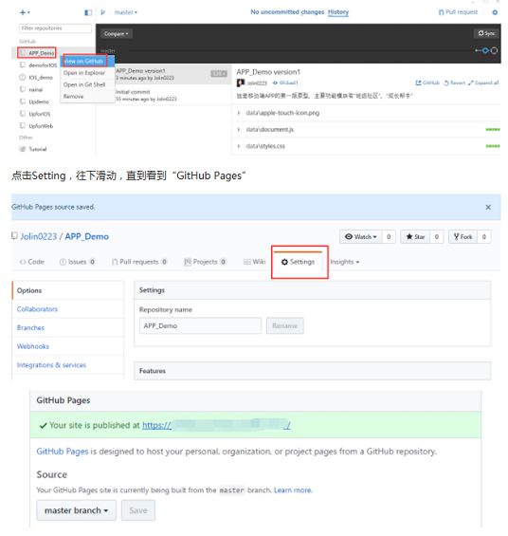Screen dimensions: 508x536
Task: Open the Watch dropdown button
Action: click(361, 236)
